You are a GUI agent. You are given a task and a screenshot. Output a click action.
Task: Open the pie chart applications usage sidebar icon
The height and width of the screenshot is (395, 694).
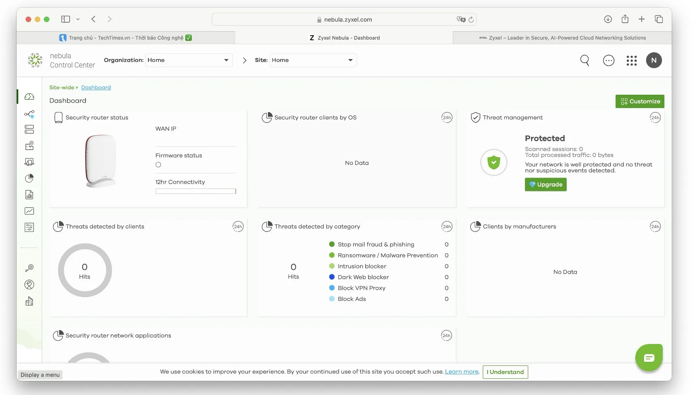click(x=29, y=178)
